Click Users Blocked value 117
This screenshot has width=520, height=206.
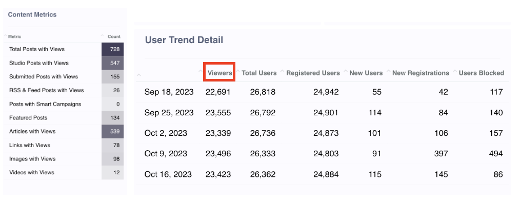(496, 92)
